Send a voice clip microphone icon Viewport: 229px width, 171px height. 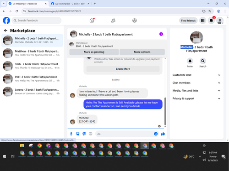(x=71, y=134)
